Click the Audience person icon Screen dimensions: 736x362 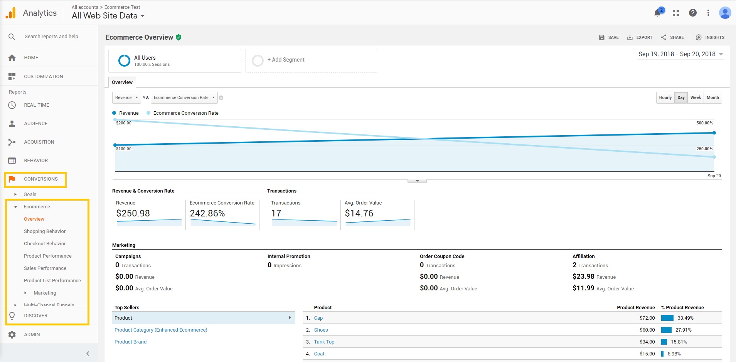point(12,124)
